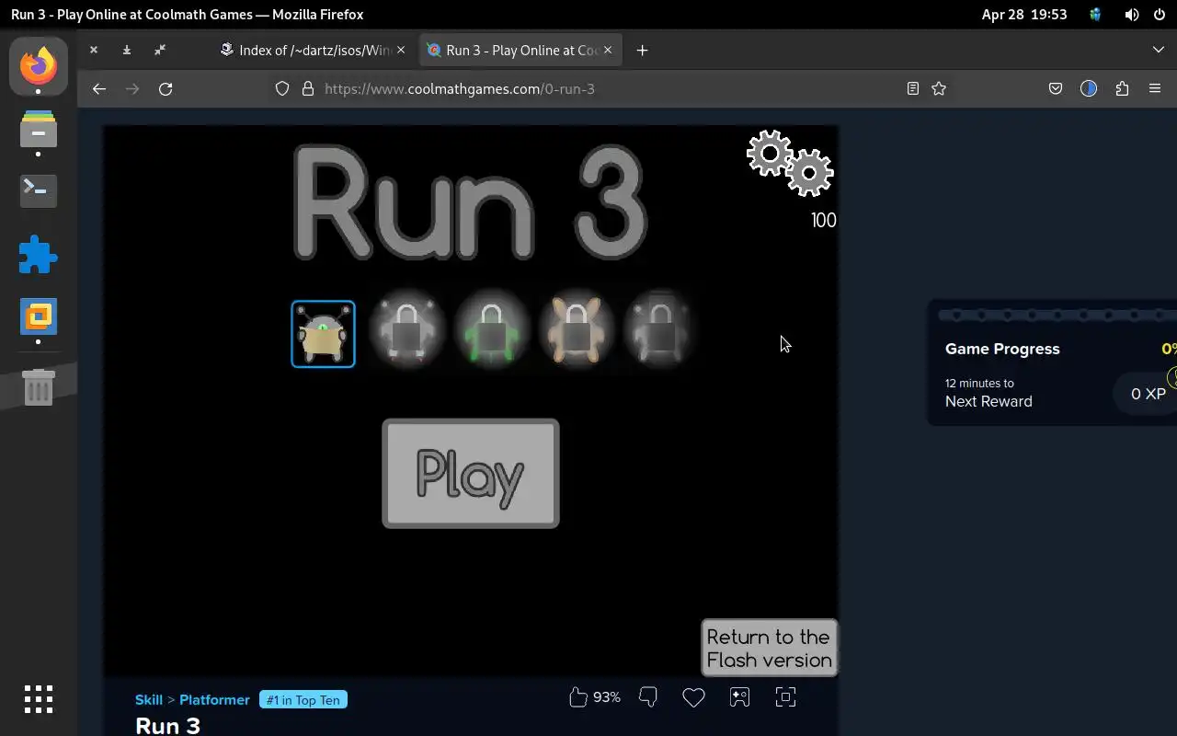1177x736 pixels.
Task: Switch to Index of ~dartz/isos tab
Action: [x=313, y=51]
